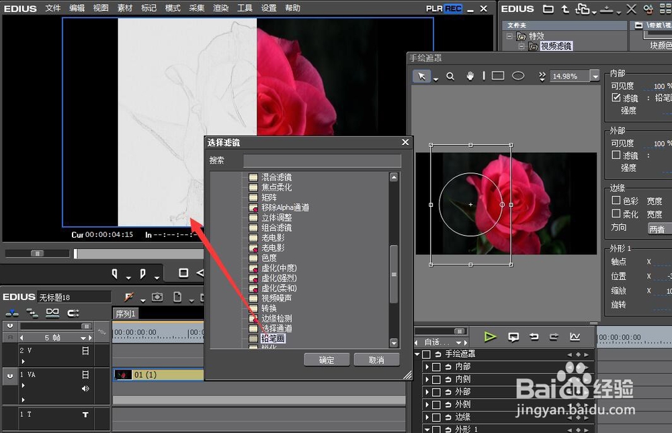Select the 老电影 filter with red icon
Viewport: 672px width, 433px height.
(x=273, y=248)
